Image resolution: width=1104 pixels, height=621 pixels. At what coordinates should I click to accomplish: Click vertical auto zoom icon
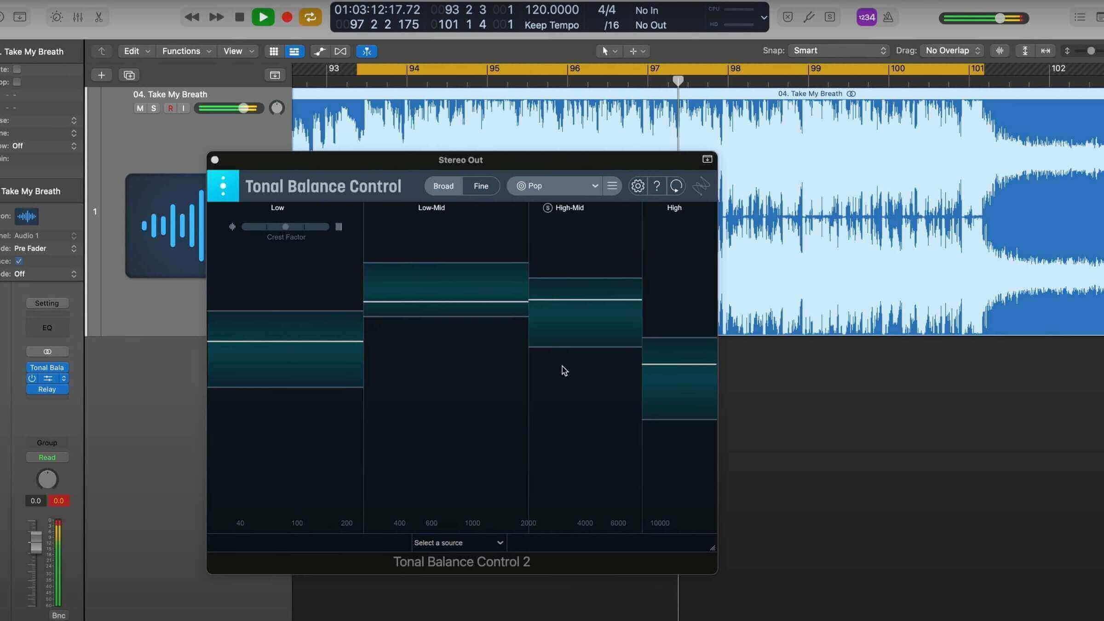1025,51
